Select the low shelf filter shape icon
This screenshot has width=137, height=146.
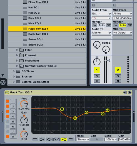pos(42,140)
